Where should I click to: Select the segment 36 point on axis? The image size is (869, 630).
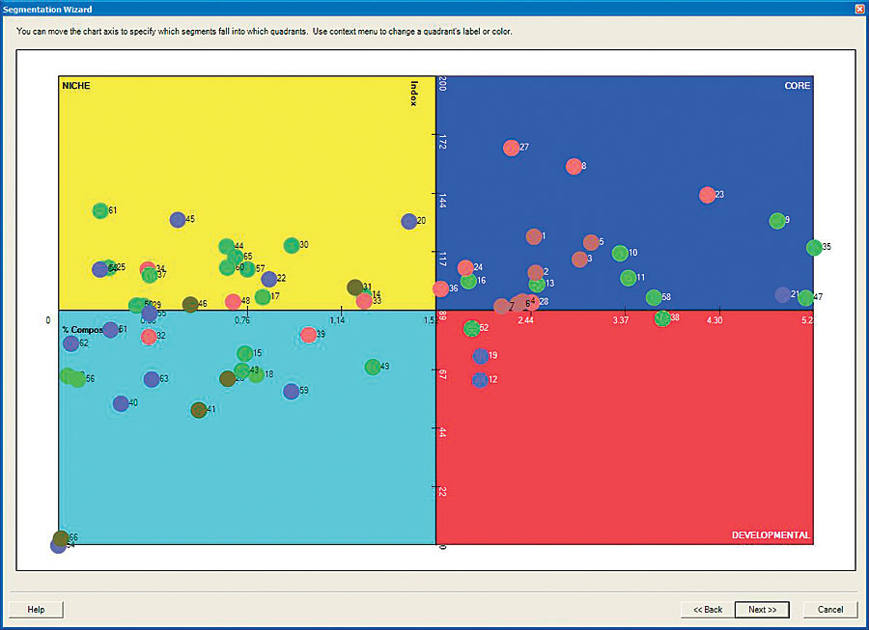[x=440, y=288]
